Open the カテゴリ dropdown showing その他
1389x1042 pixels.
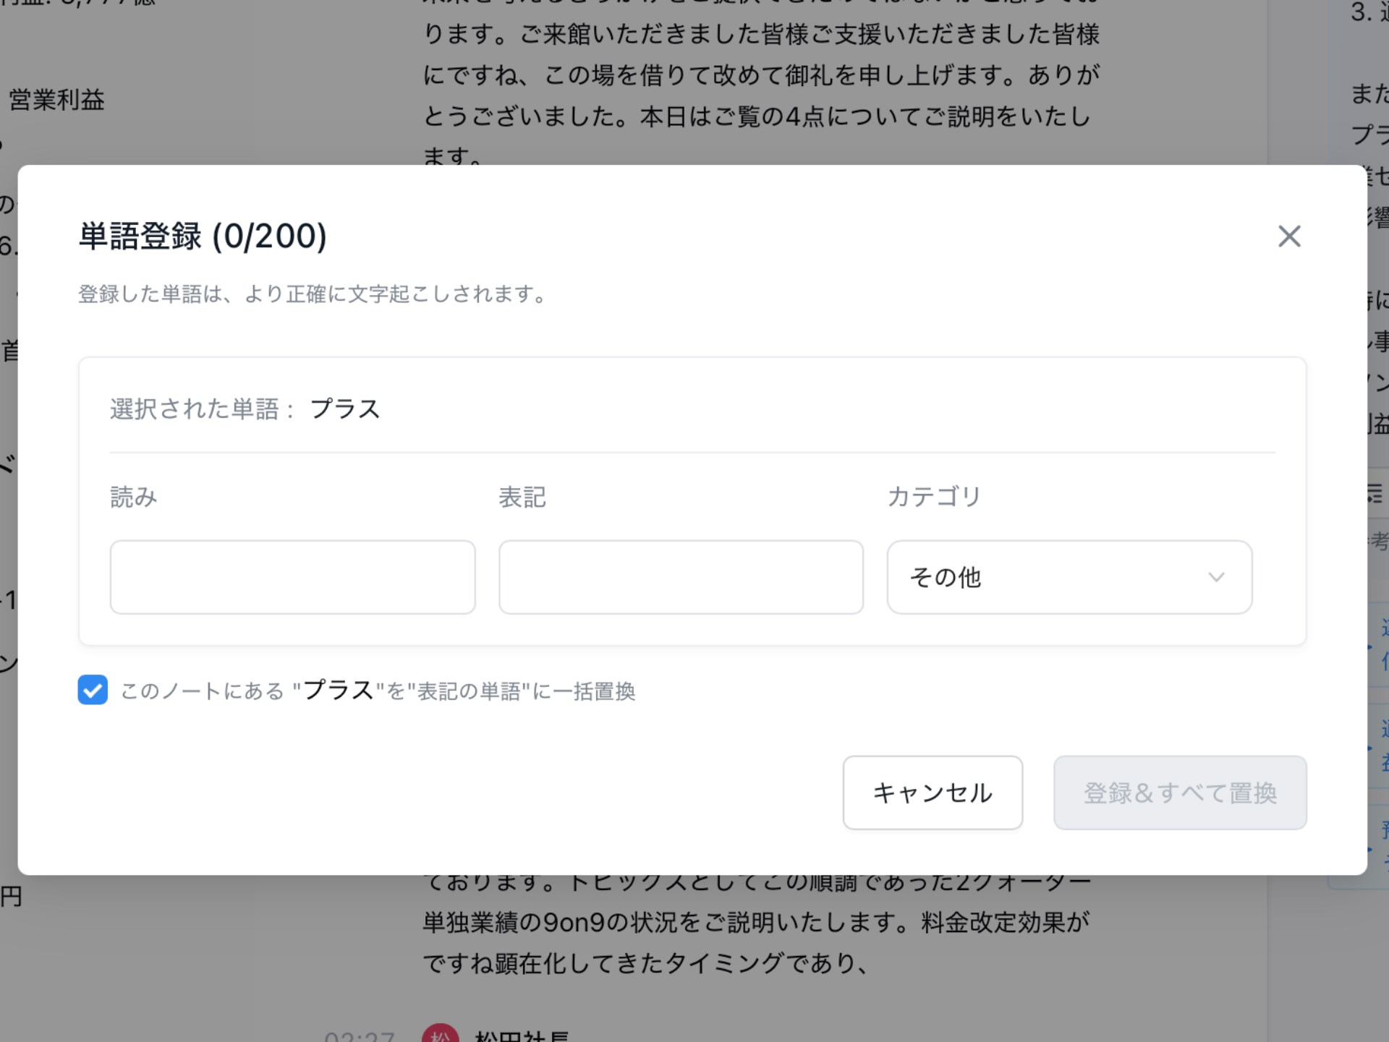[x=1069, y=577]
